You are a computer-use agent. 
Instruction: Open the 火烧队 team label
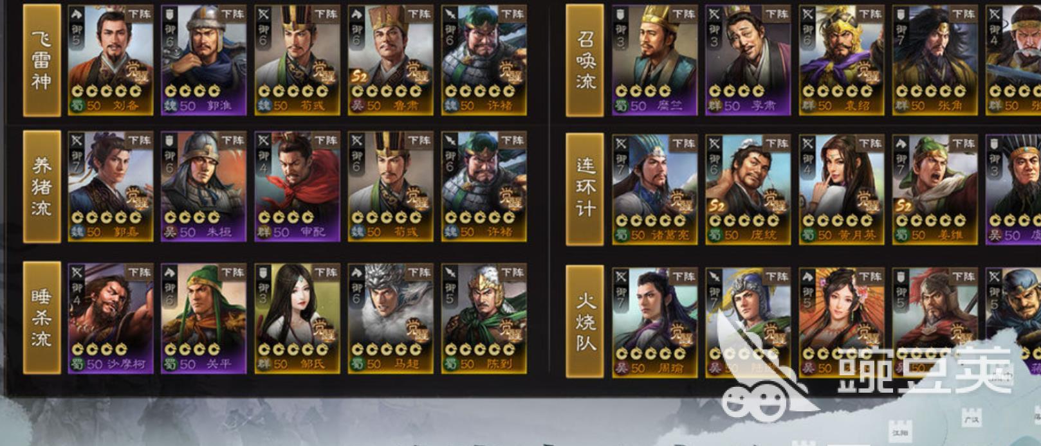[x=585, y=321]
